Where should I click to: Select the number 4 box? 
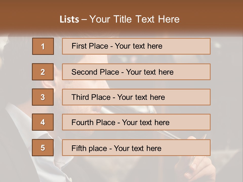pyautogui.click(x=43, y=122)
